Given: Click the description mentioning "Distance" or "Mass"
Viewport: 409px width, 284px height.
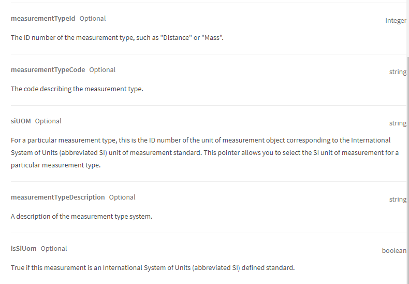Looking at the screenshot, I should tap(117, 38).
